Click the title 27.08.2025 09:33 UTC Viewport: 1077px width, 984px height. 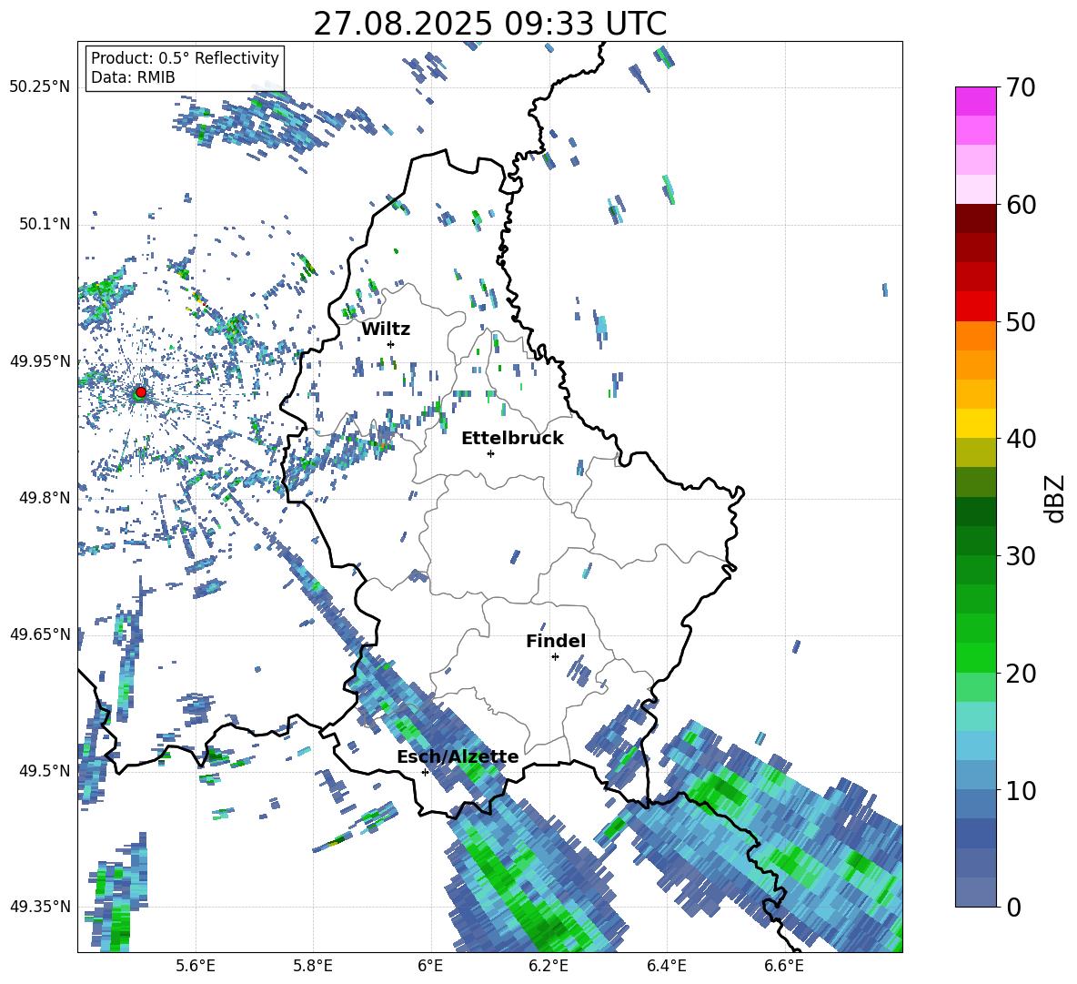coord(490,24)
